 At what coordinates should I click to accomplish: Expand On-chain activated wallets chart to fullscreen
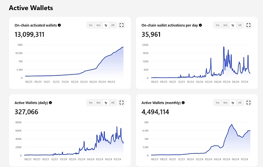pyautogui.click(x=121, y=25)
